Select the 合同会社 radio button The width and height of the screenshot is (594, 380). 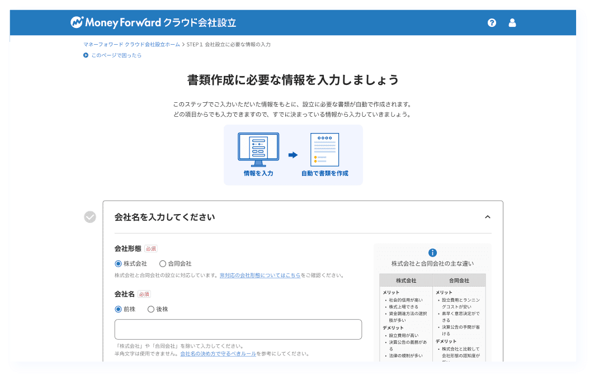coord(163,264)
